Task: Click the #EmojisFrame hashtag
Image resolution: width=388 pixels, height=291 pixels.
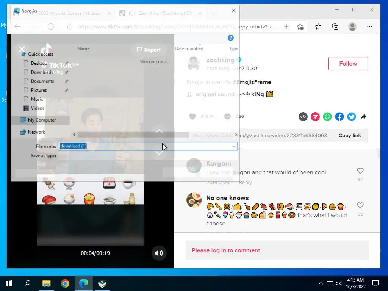Action: (x=252, y=82)
